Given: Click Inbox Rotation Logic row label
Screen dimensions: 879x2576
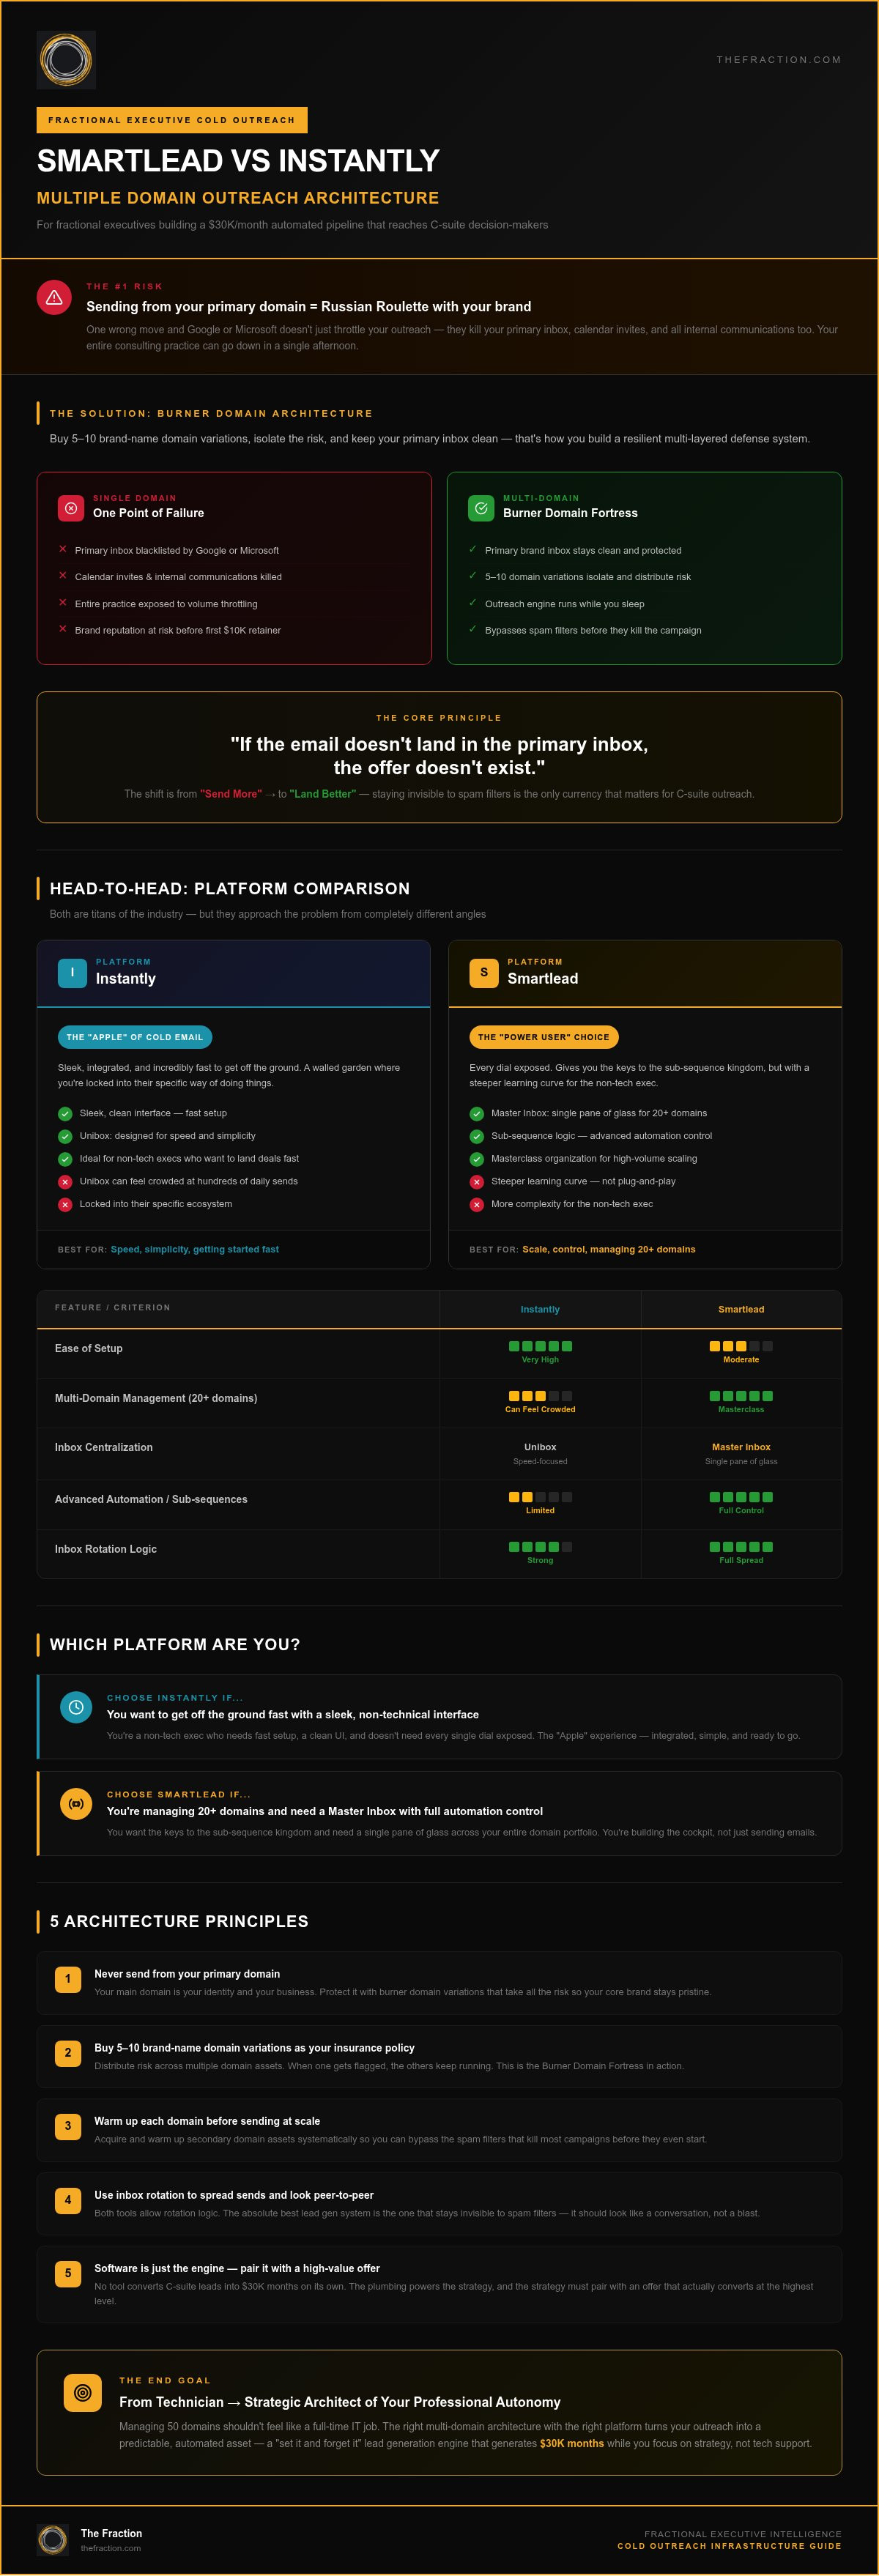Looking at the screenshot, I should 106,1549.
